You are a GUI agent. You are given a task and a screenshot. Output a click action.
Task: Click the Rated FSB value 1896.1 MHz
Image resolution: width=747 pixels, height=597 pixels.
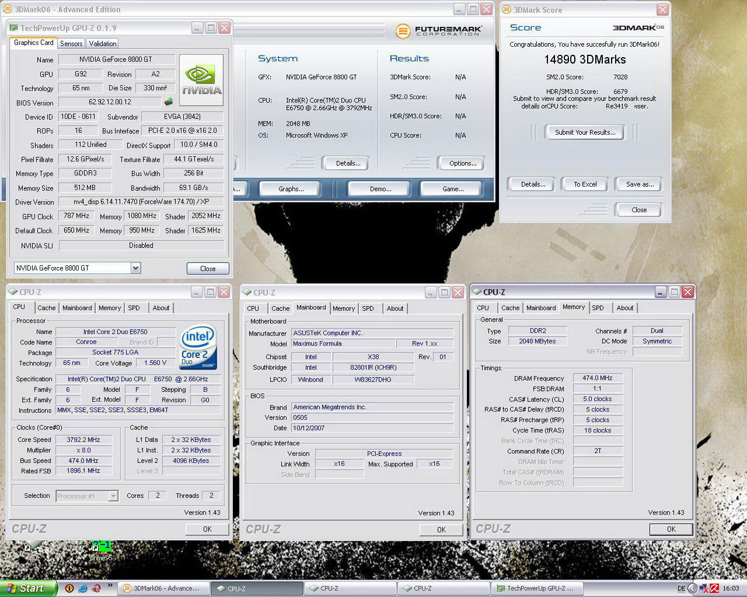83,470
